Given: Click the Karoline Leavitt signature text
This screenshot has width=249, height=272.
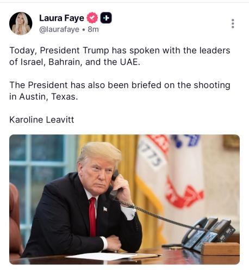Looking at the screenshot, I should [42, 120].
